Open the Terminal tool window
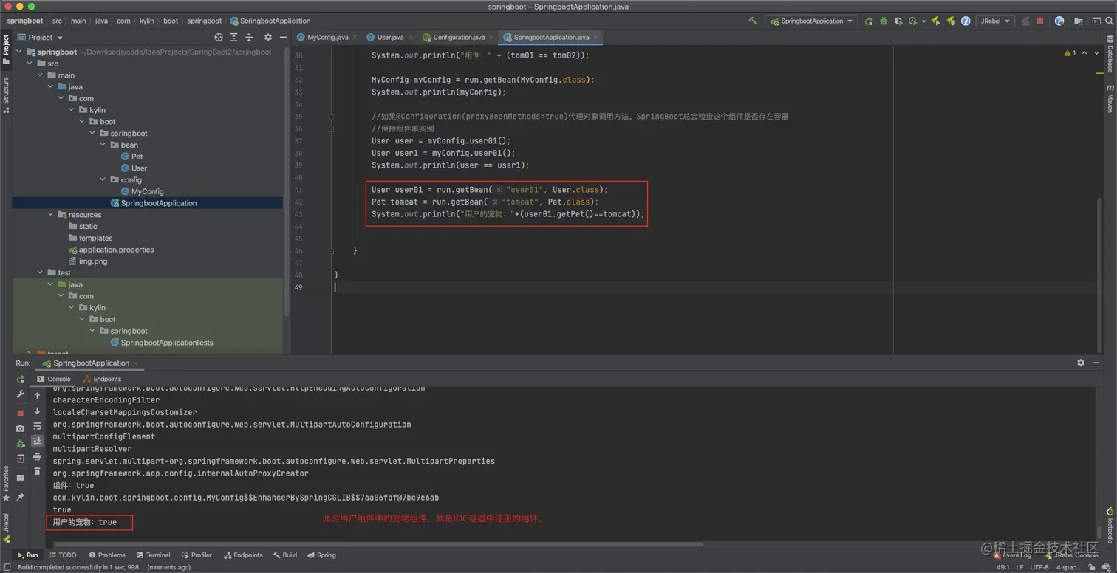 [153, 555]
